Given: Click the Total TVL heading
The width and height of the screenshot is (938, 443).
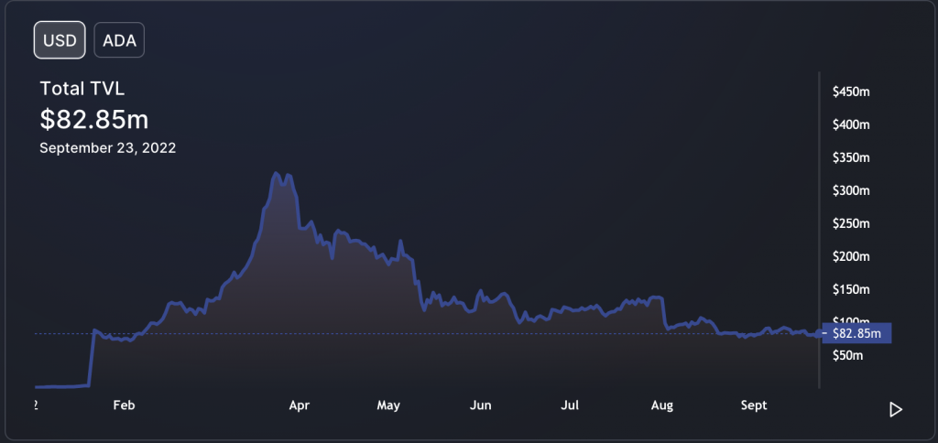Looking at the screenshot, I should coord(82,89).
